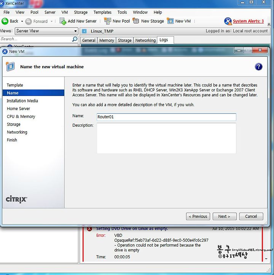Click the Name field containing Router01
The image size is (274, 275).
tap(166, 117)
